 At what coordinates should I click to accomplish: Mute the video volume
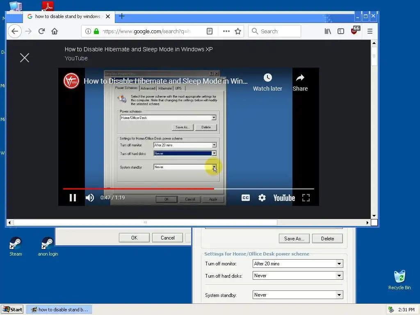coord(90,198)
